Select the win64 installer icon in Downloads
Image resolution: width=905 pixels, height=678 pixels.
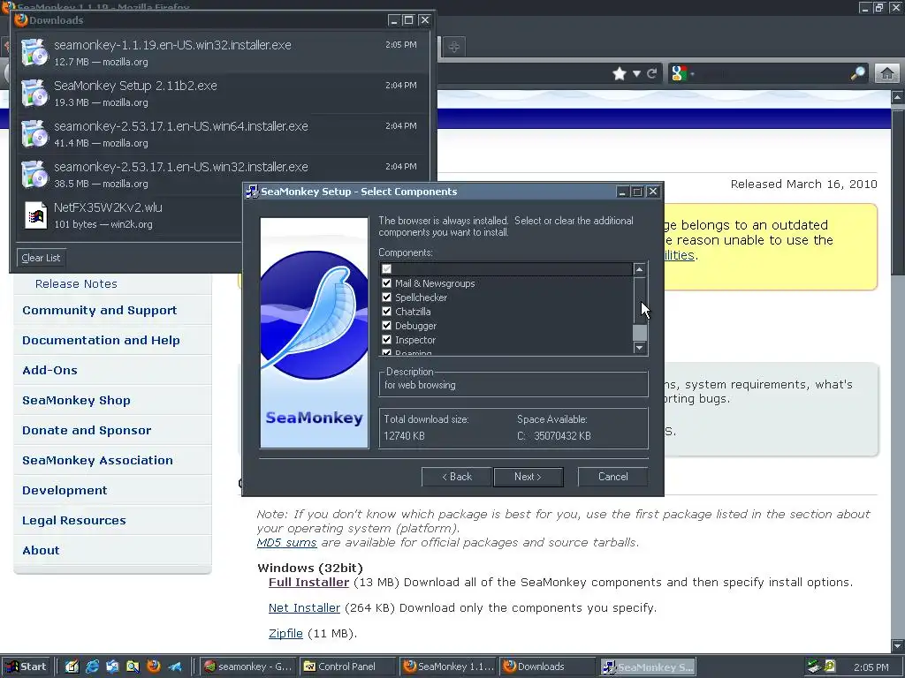(34, 134)
